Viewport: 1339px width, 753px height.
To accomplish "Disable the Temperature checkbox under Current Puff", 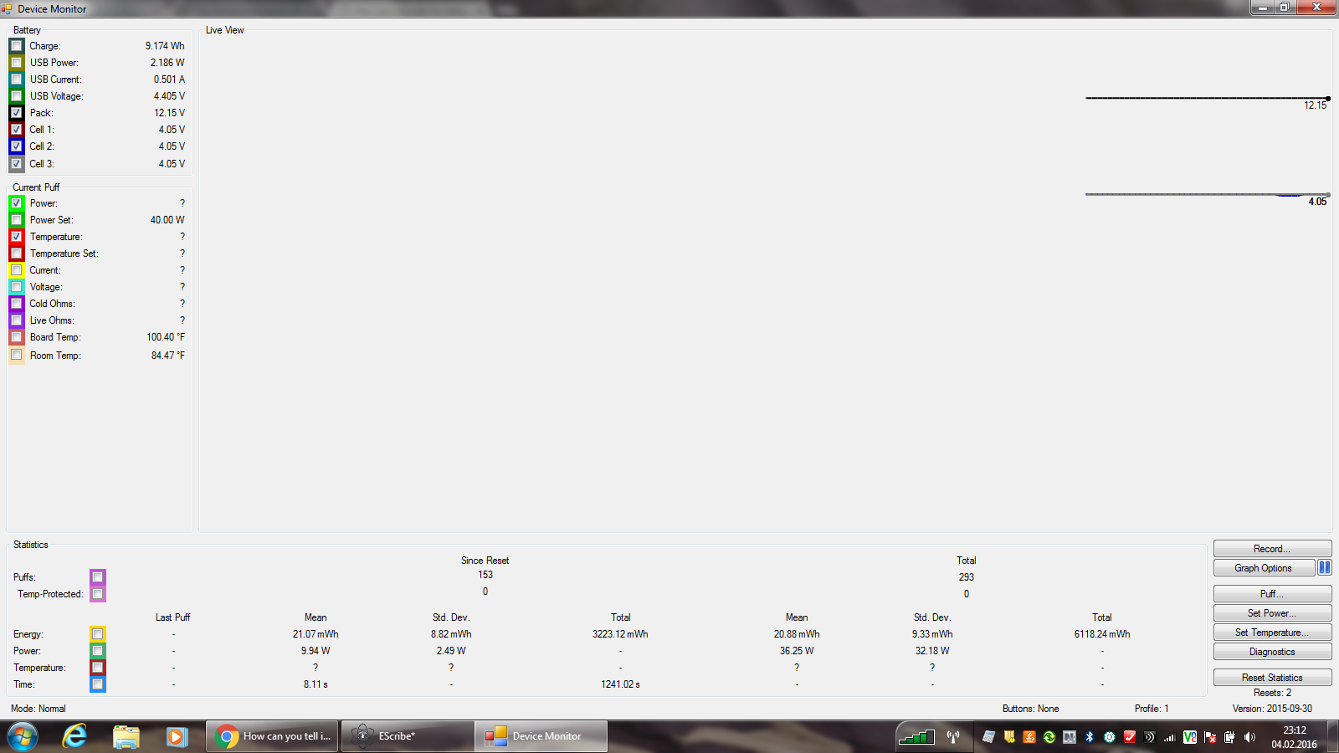I will point(17,237).
